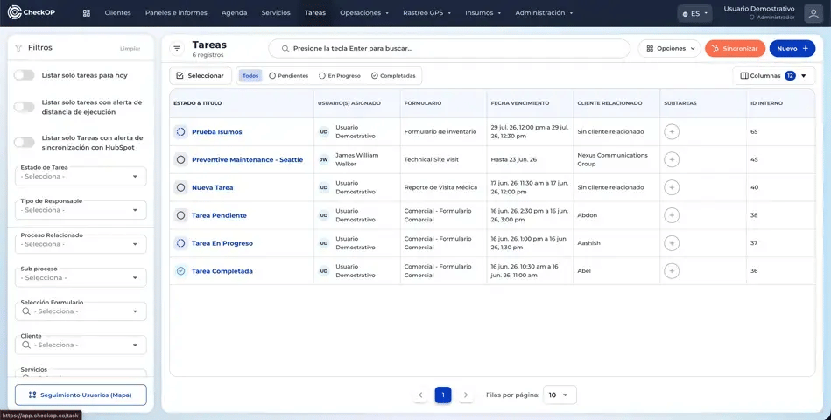Enable Listar solo tareas para hoy toggle
Screen dimensions: 831x420
(x=25, y=75)
